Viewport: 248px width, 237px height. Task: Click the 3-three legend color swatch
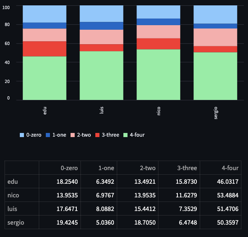point(97,135)
